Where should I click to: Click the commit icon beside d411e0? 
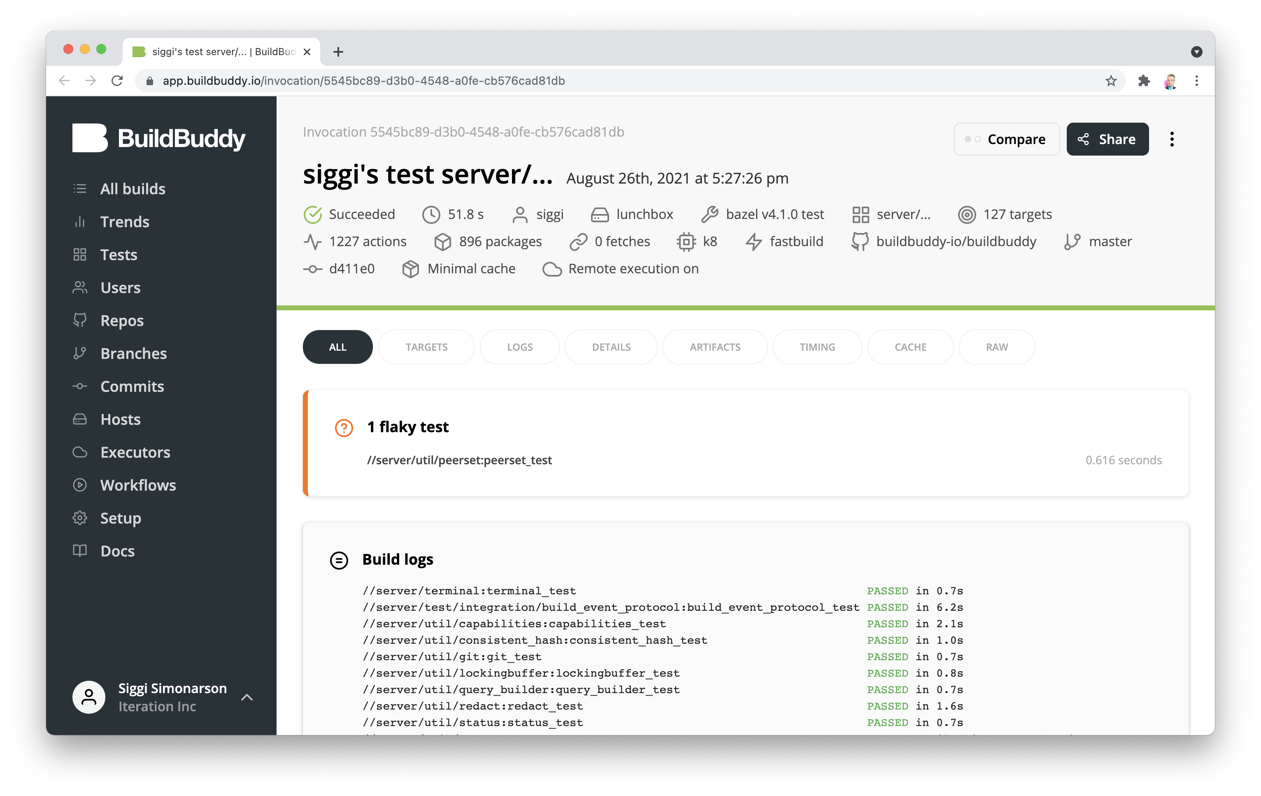313,269
